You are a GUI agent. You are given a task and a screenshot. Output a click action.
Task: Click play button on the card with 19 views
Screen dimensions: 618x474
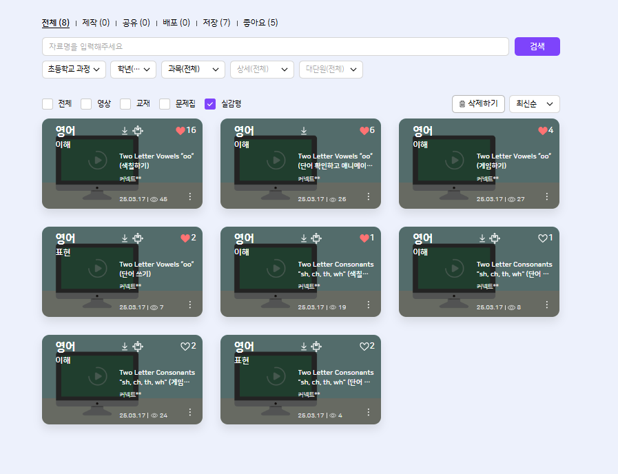pyautogui.click(x=276, y=268)
